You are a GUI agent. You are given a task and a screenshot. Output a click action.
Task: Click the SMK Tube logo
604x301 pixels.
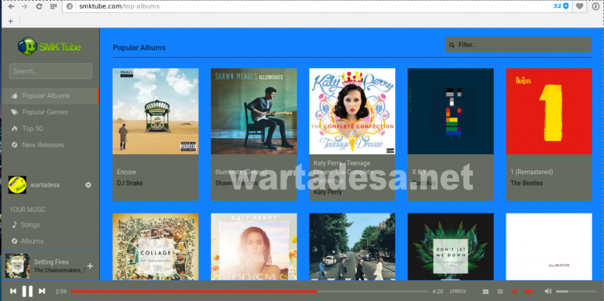[50, 46]
